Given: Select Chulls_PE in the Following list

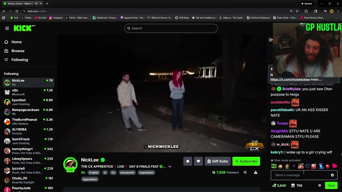Looking at the screenshot, I should 29,180.
